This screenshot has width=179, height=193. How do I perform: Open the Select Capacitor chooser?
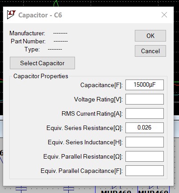pos(42,63)
